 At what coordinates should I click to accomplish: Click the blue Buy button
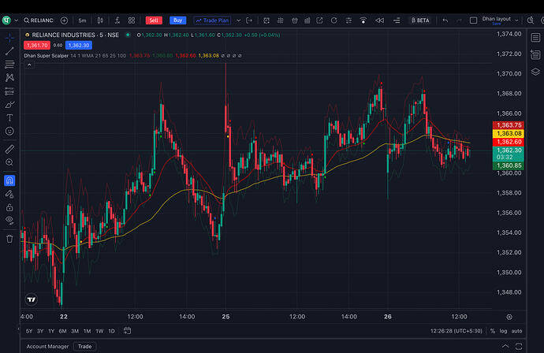tap(177, 20)
